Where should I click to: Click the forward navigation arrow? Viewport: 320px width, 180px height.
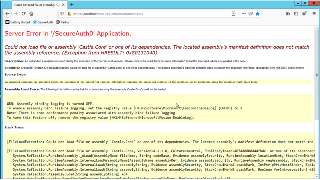(x=16, y=14)
